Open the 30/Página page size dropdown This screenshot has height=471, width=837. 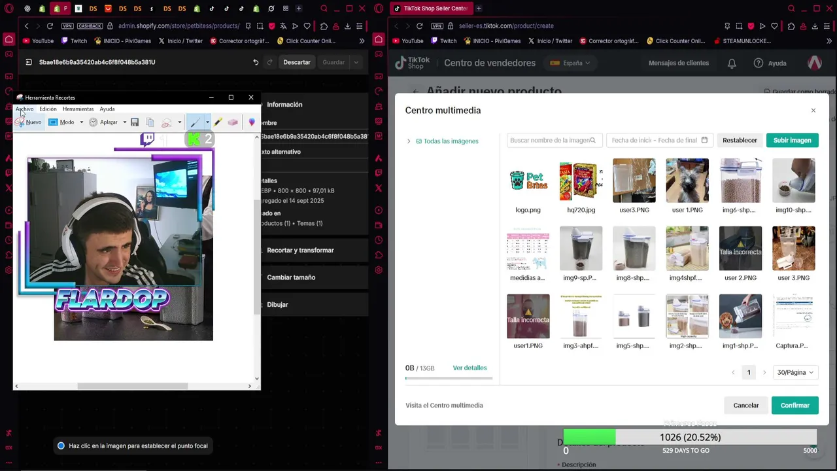(795, 372)
